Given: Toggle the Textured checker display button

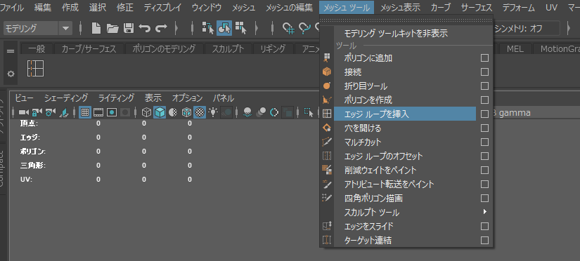Looking at the screenshot, I should (x=200, y=112).
